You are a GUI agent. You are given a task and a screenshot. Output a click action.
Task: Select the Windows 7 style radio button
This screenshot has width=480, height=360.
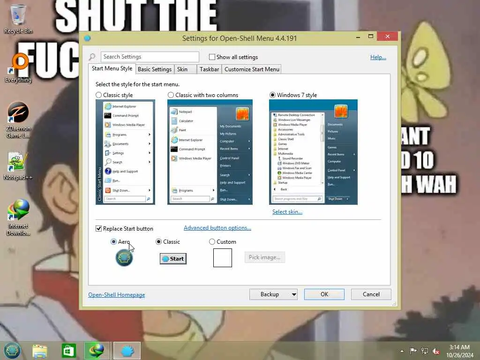pos(272,95)
